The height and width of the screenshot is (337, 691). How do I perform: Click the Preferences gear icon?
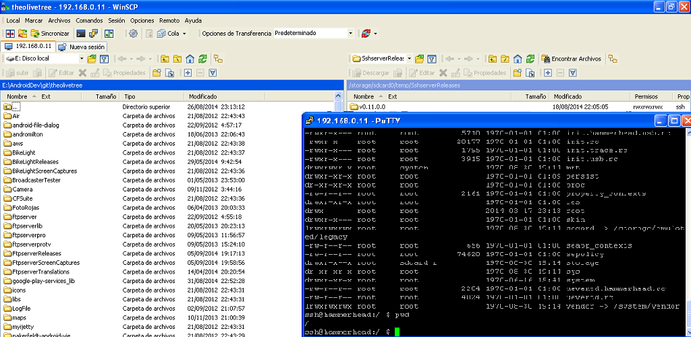click(x=133, y=33)
